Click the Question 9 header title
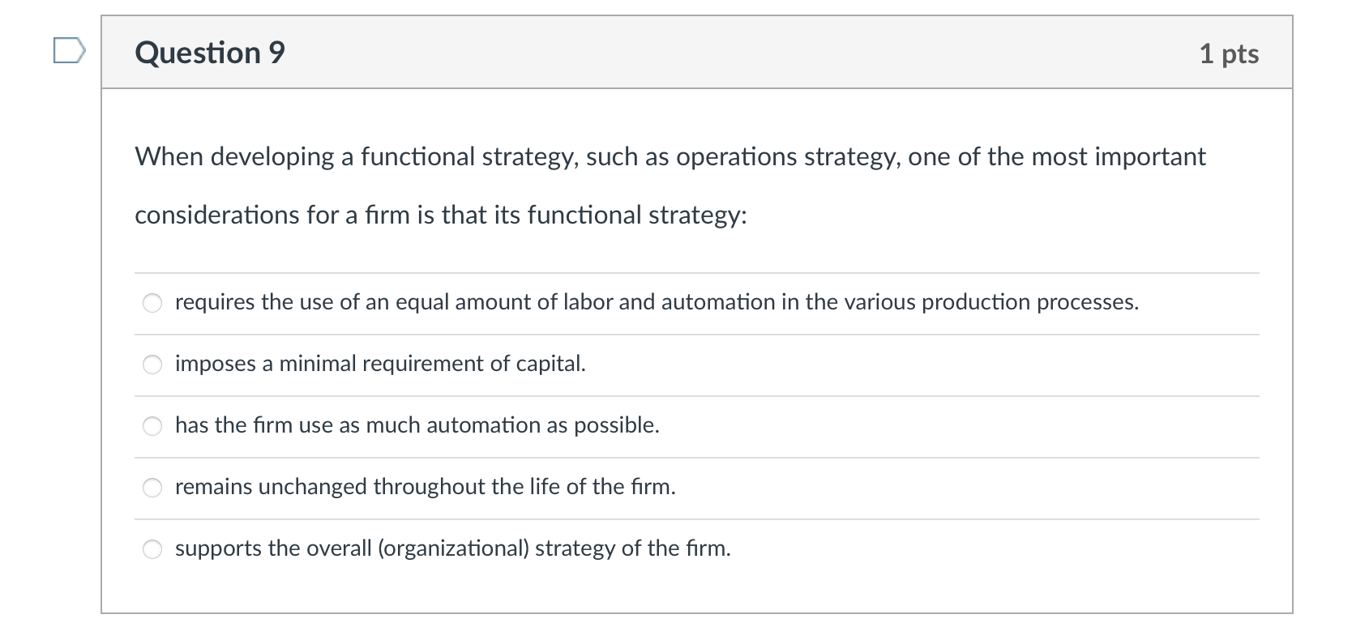 click(209, 53)
